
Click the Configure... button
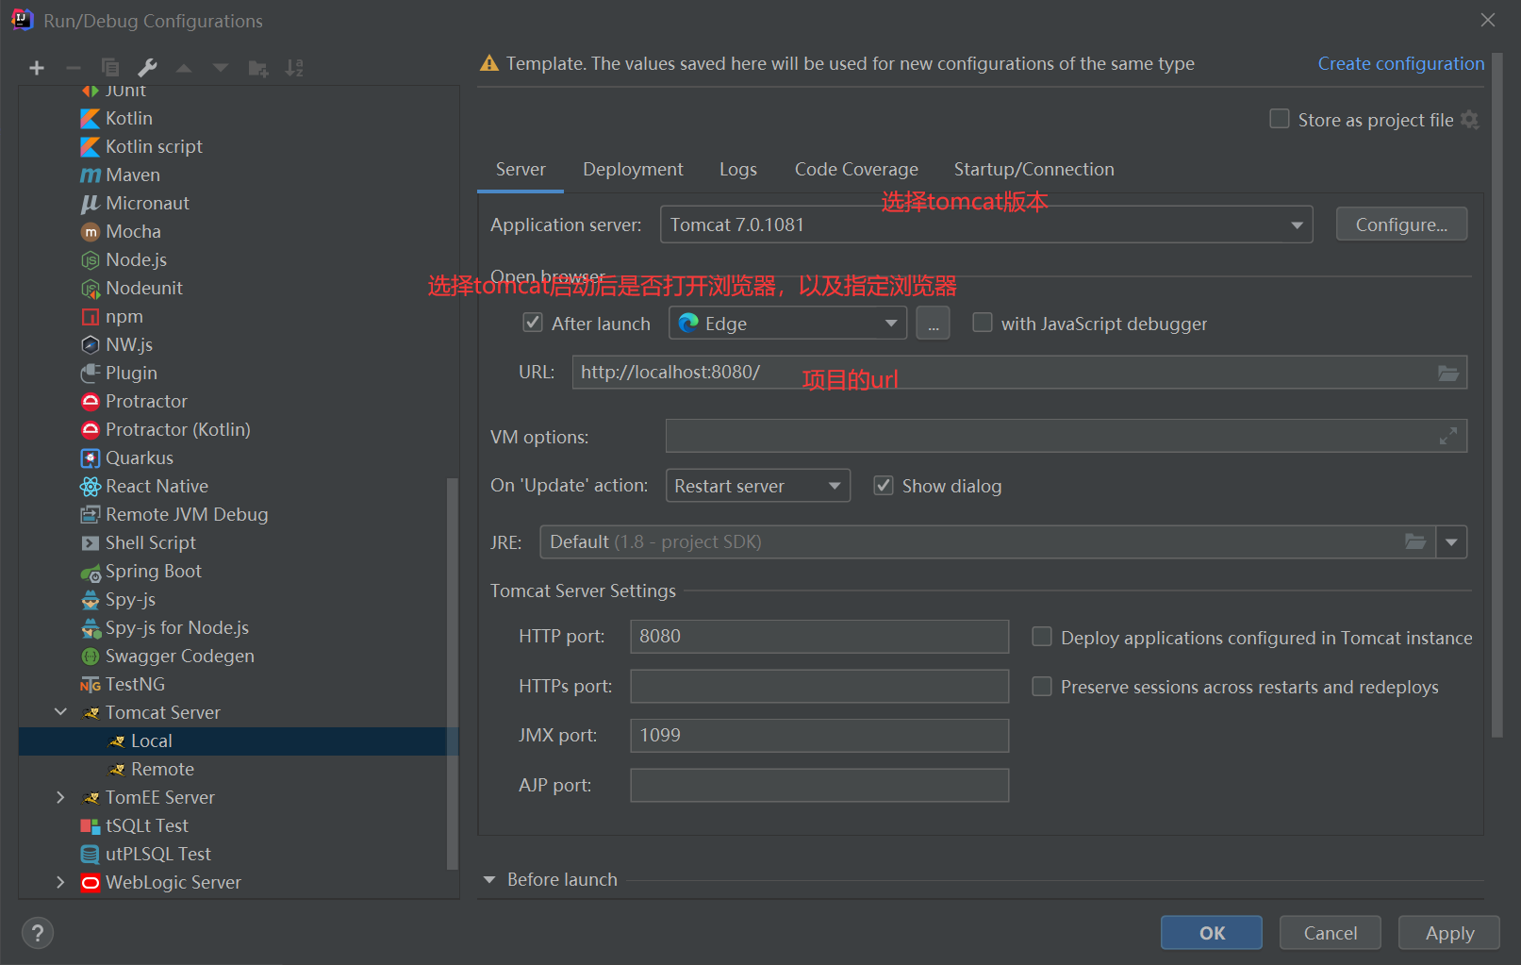click(x=1400, y=225)
